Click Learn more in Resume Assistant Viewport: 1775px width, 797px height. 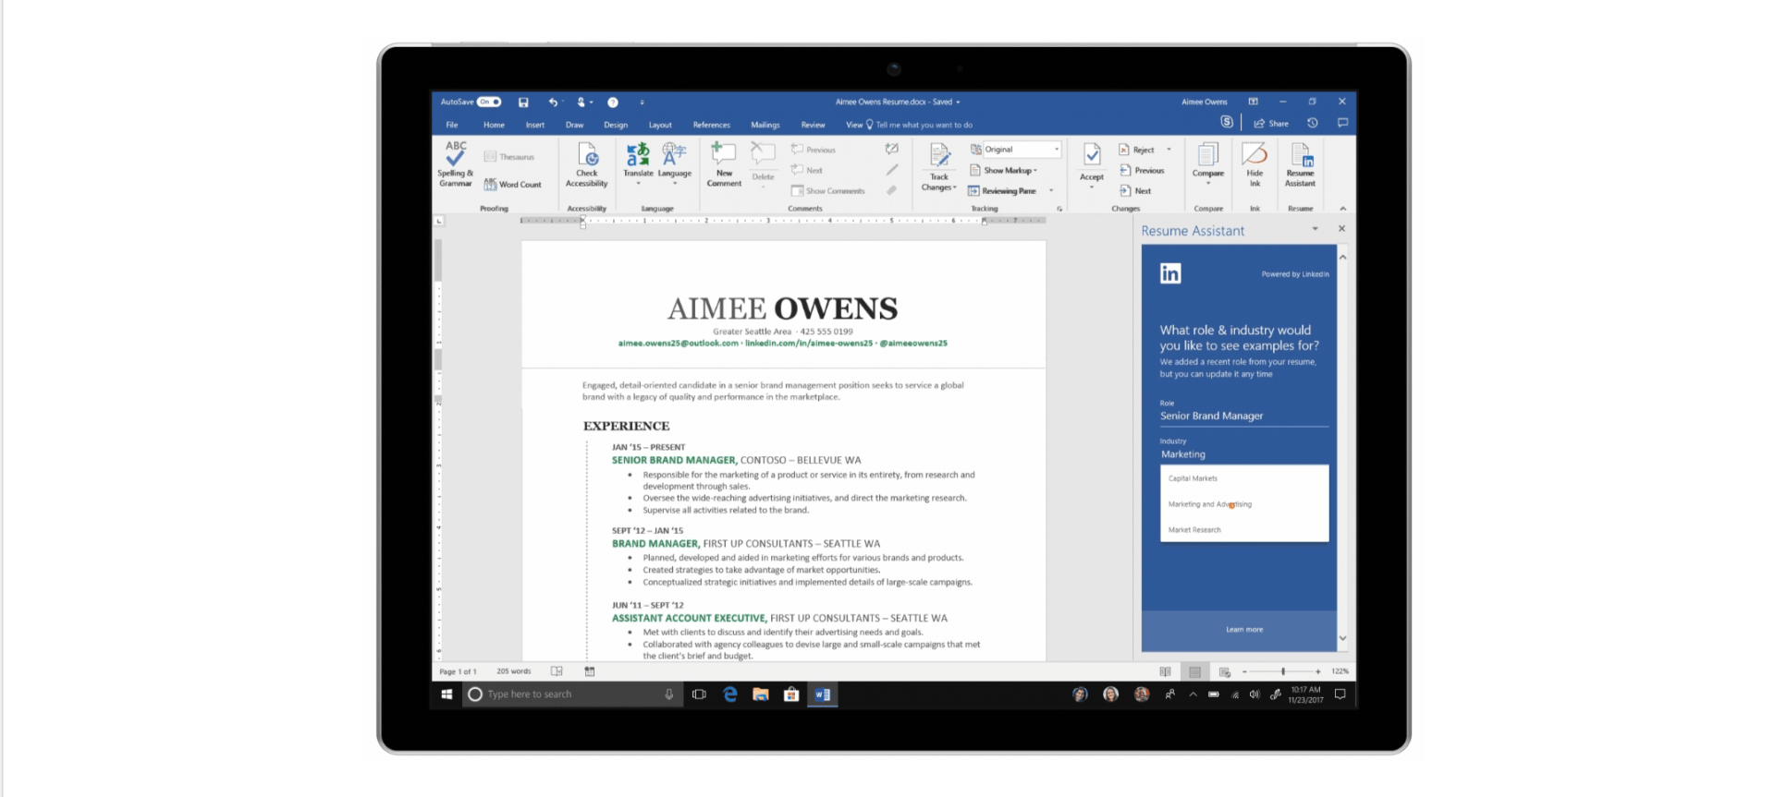pos(1244,630)
